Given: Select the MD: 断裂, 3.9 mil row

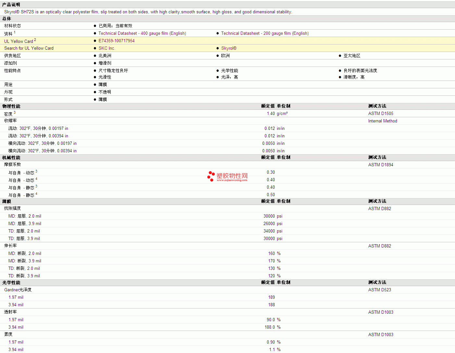Looking at the screenshot, I should (228, 261).
